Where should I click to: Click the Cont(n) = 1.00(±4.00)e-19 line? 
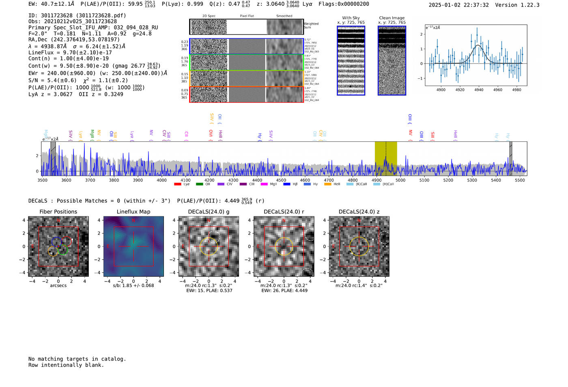click(x=69, y=58)
